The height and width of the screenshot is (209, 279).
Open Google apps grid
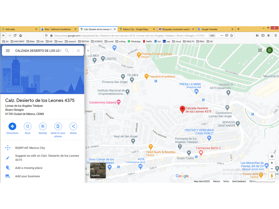(x=260, y=50)
